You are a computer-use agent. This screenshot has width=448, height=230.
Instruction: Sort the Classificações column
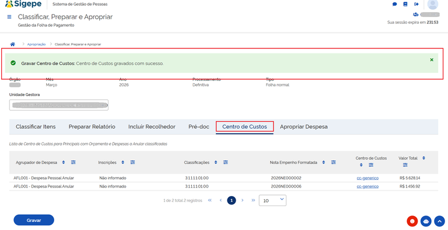216,162
